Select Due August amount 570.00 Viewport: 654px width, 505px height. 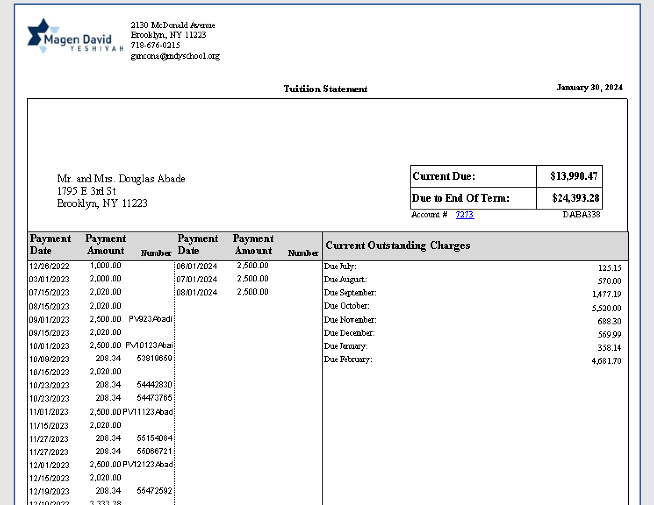610,281
